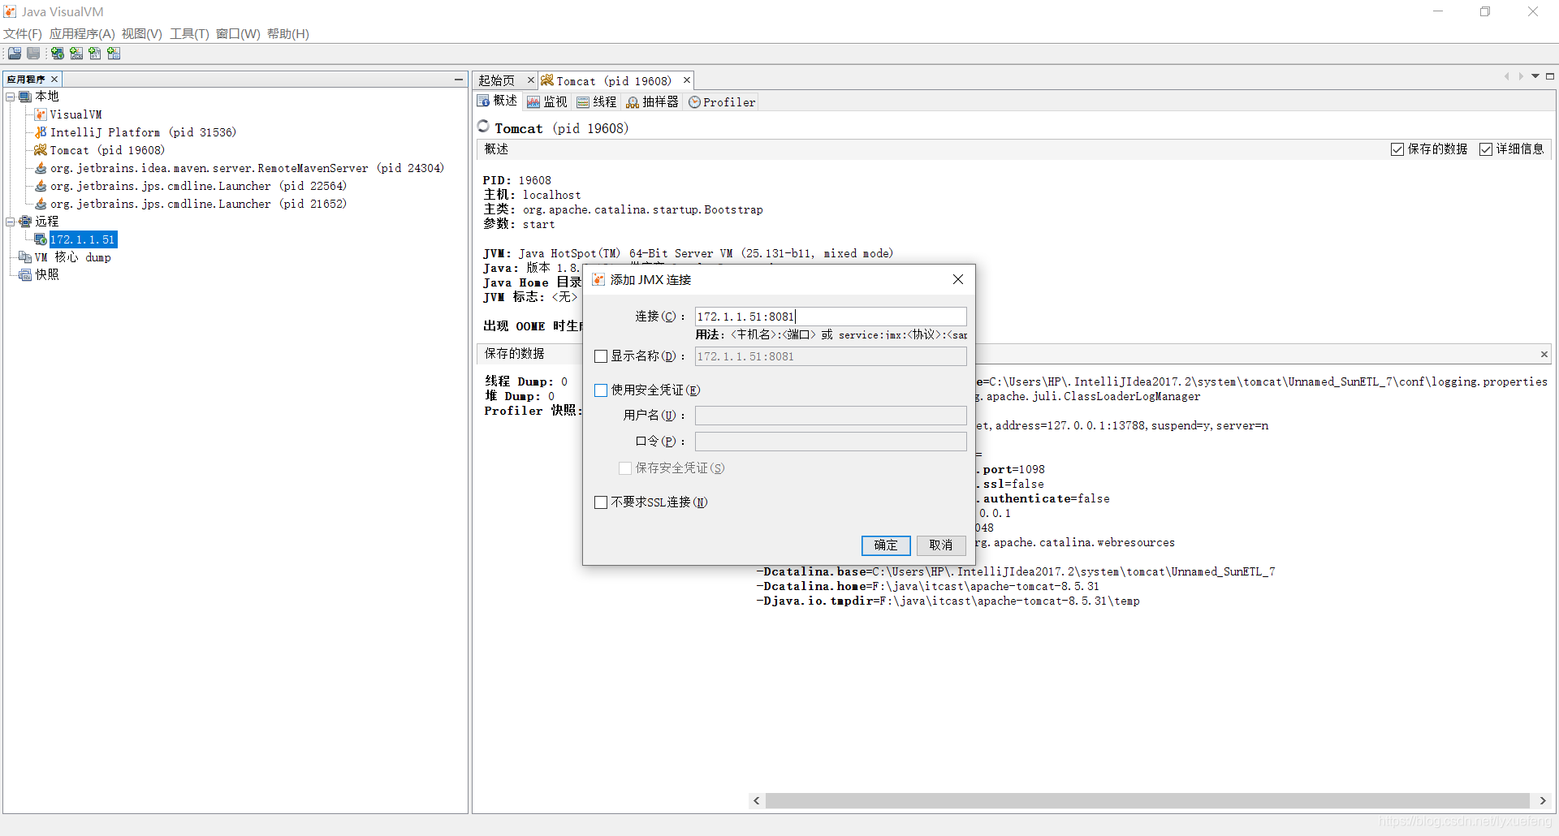Collapse the 远程 tree node

tap(11, 222)
